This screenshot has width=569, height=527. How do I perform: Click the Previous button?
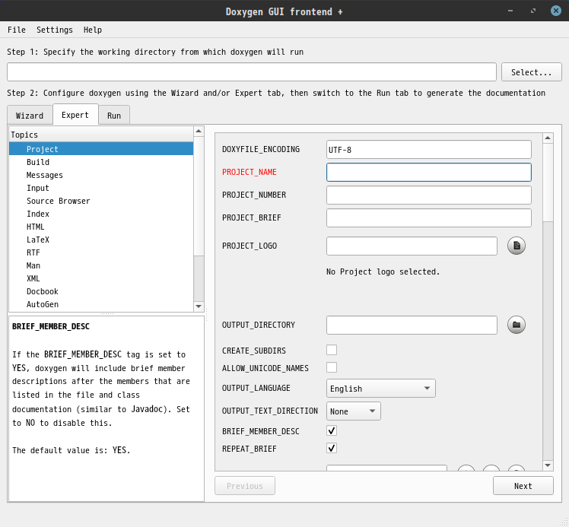[x=245, y=486]
